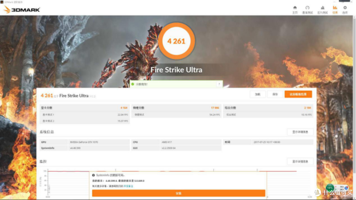Click the 3DMark logo
This screenshot has height=200, width=356.
click(x=22, y=10)
